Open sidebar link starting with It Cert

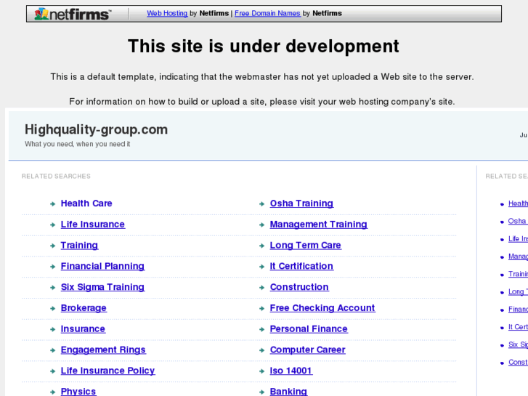click(x=518, y=326)
